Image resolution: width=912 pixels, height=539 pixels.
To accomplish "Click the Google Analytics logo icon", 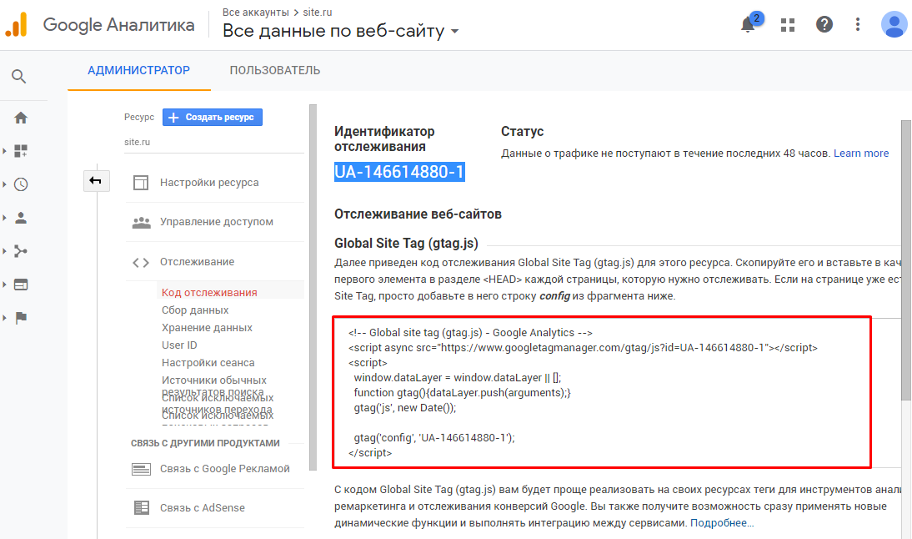I will [17, 24].
